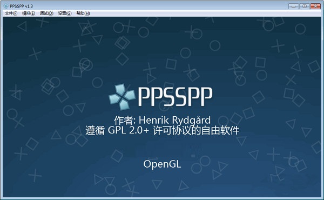
Task: Click the 作者: label on splash screen
Action: click(x=125, y=120)
